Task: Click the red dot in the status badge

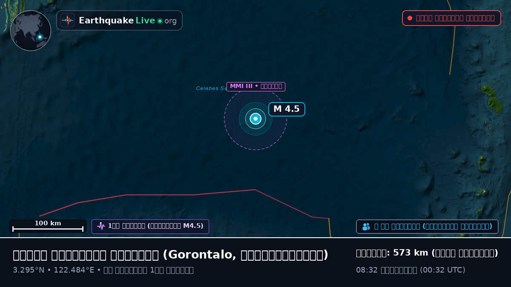Action: click(x=410, y=18)
